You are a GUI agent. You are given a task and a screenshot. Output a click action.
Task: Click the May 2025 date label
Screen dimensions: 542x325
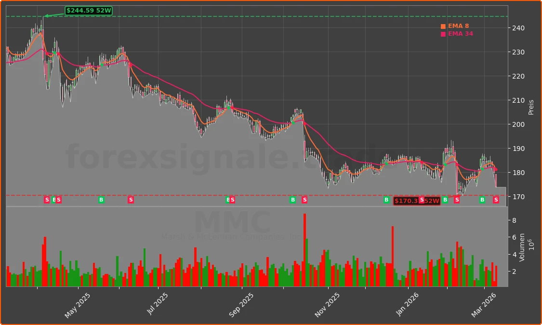point(77,305)
